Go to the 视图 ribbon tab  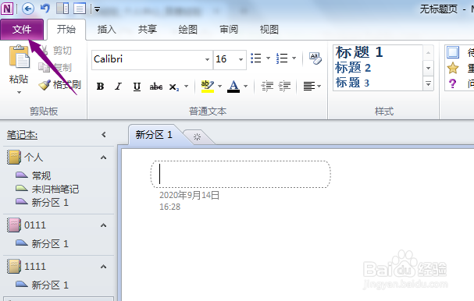(x=269, y=30)
